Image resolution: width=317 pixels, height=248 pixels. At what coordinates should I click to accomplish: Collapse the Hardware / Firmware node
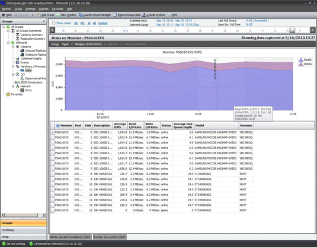click(13, 66)
